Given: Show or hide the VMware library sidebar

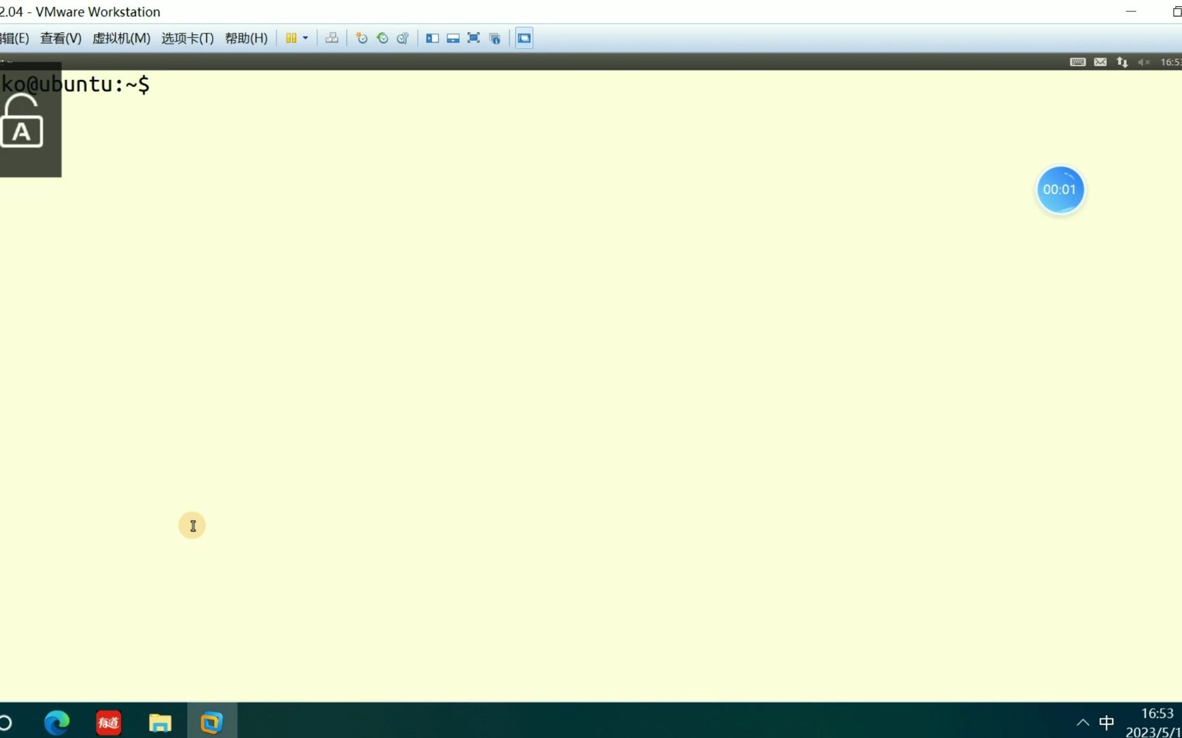Looking at the screenshot, I should (x=432, y=38).
